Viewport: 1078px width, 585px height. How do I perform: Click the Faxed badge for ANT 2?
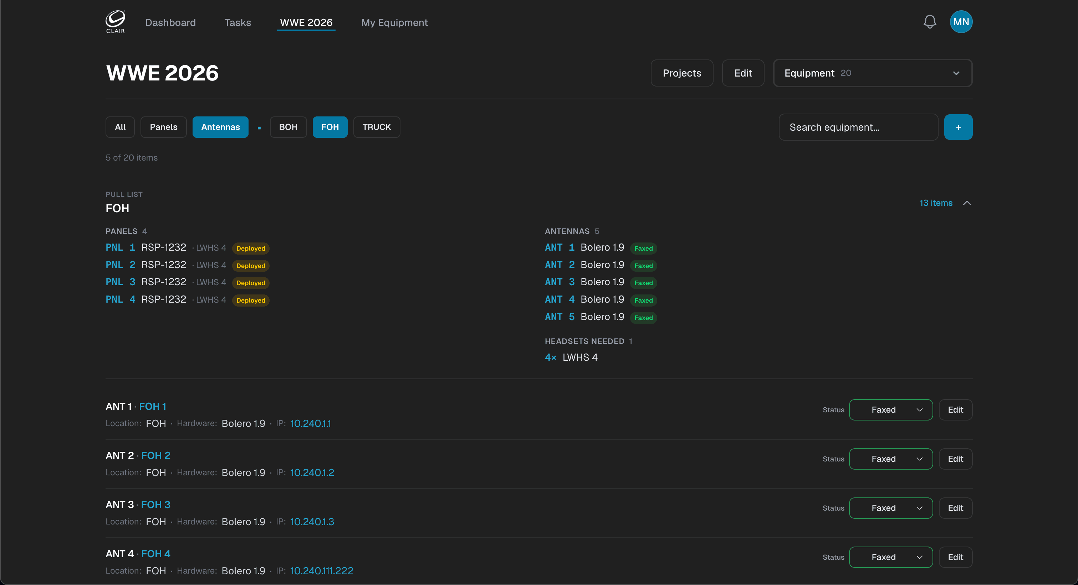(x=643, y=266)
